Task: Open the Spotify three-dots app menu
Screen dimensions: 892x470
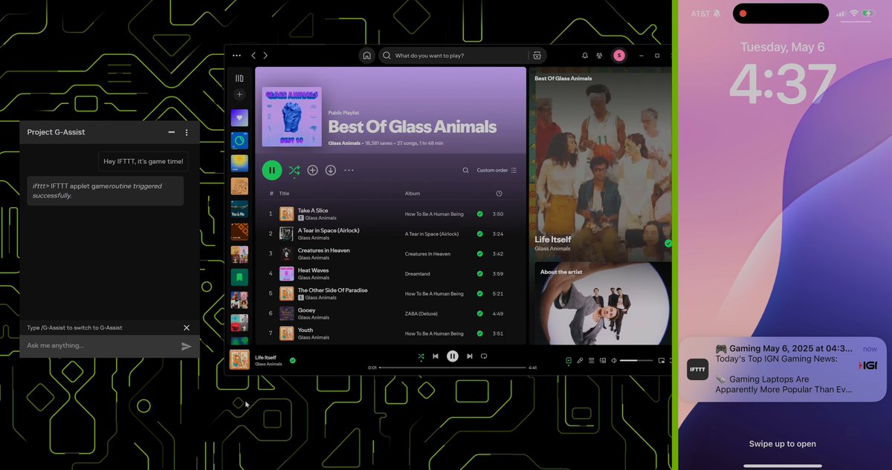Action: click(x=236, y=56)
